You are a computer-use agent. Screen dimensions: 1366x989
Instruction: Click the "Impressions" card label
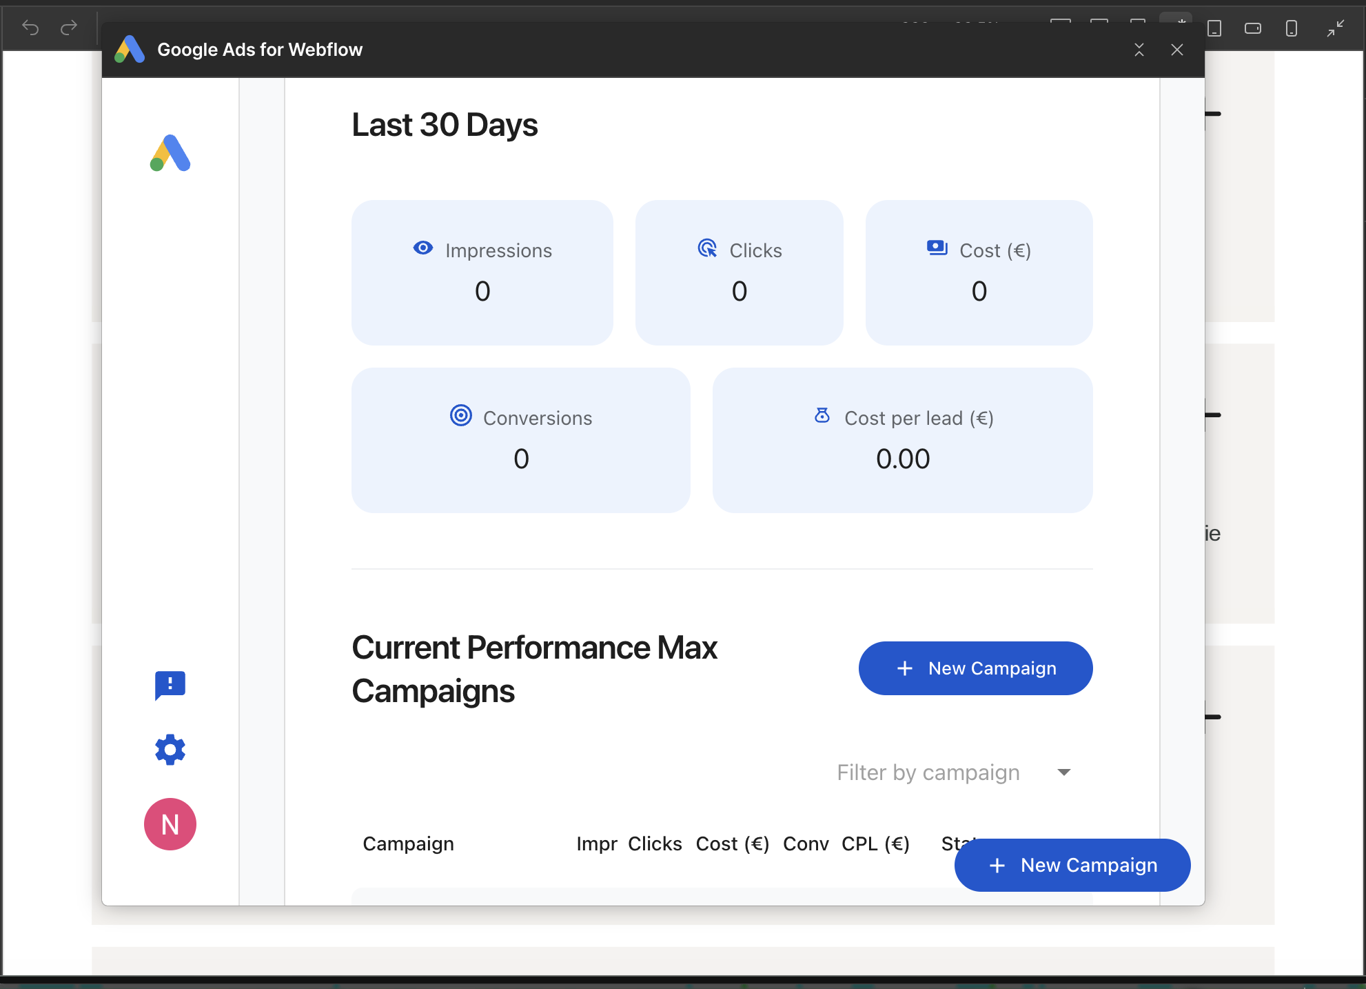(x=499, y=250)
